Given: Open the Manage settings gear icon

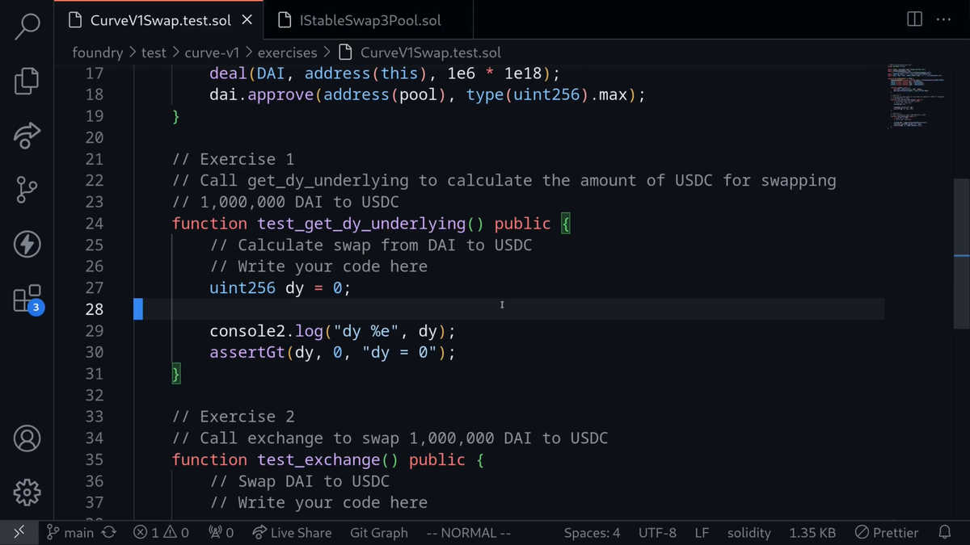Looking at the screenshot, I should tap(27, 493).
